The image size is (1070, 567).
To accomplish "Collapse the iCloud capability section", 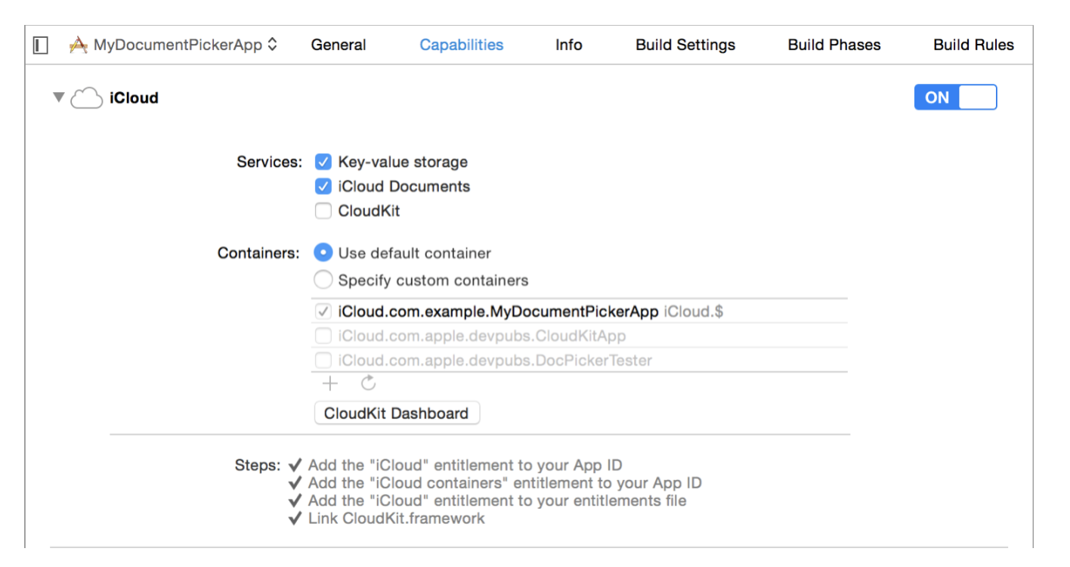I will pos(58,97).
